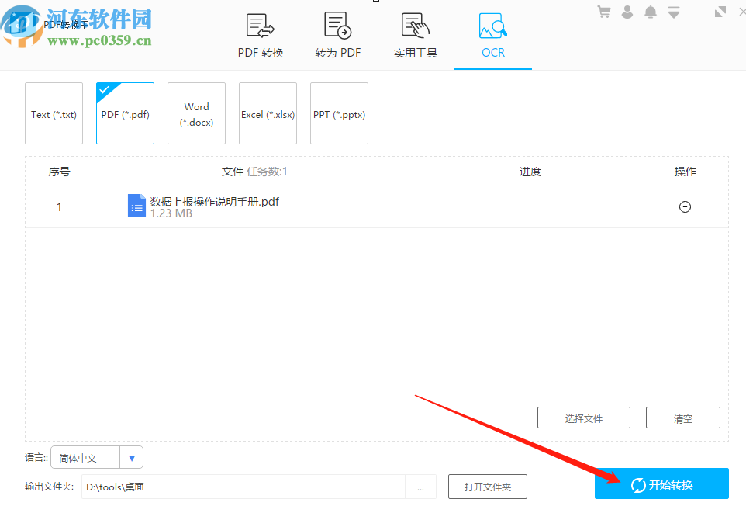This screenshot has width=746, height=513.
Task: Click the 操作 column header
Action: [685, 172]
